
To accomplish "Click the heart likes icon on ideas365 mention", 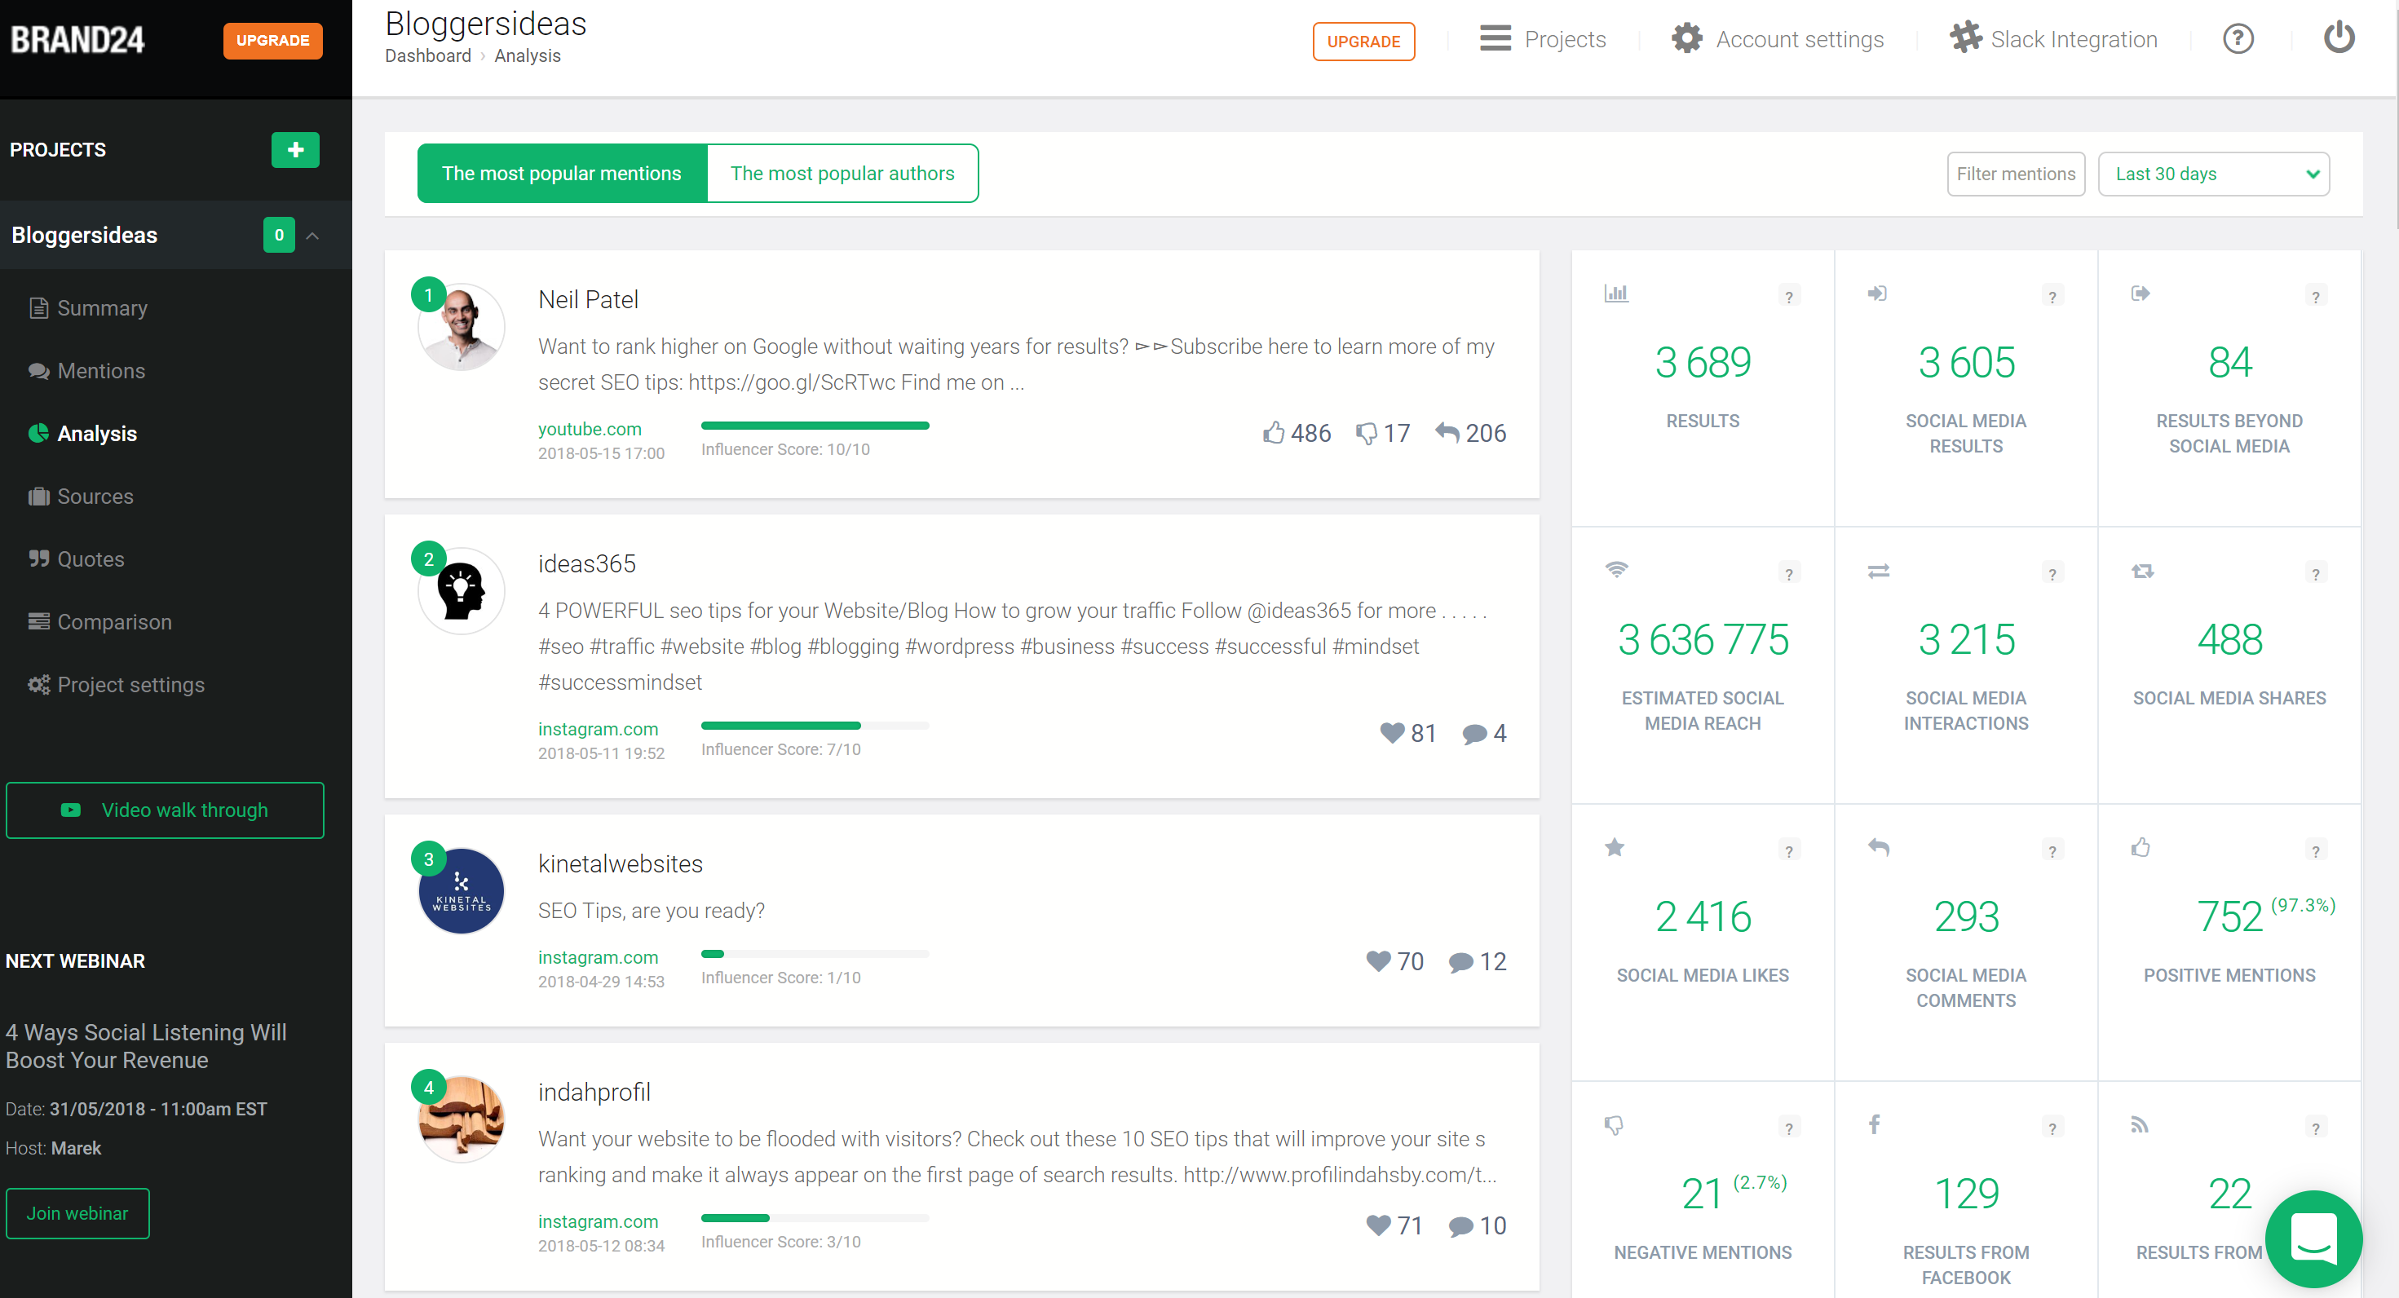I will [x=1392, y=733].
